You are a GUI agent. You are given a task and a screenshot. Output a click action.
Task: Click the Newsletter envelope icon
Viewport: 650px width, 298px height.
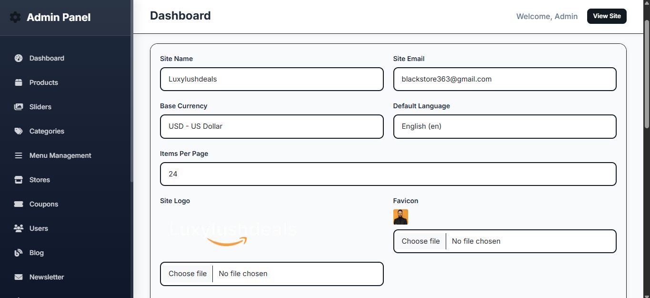[19, 277]
